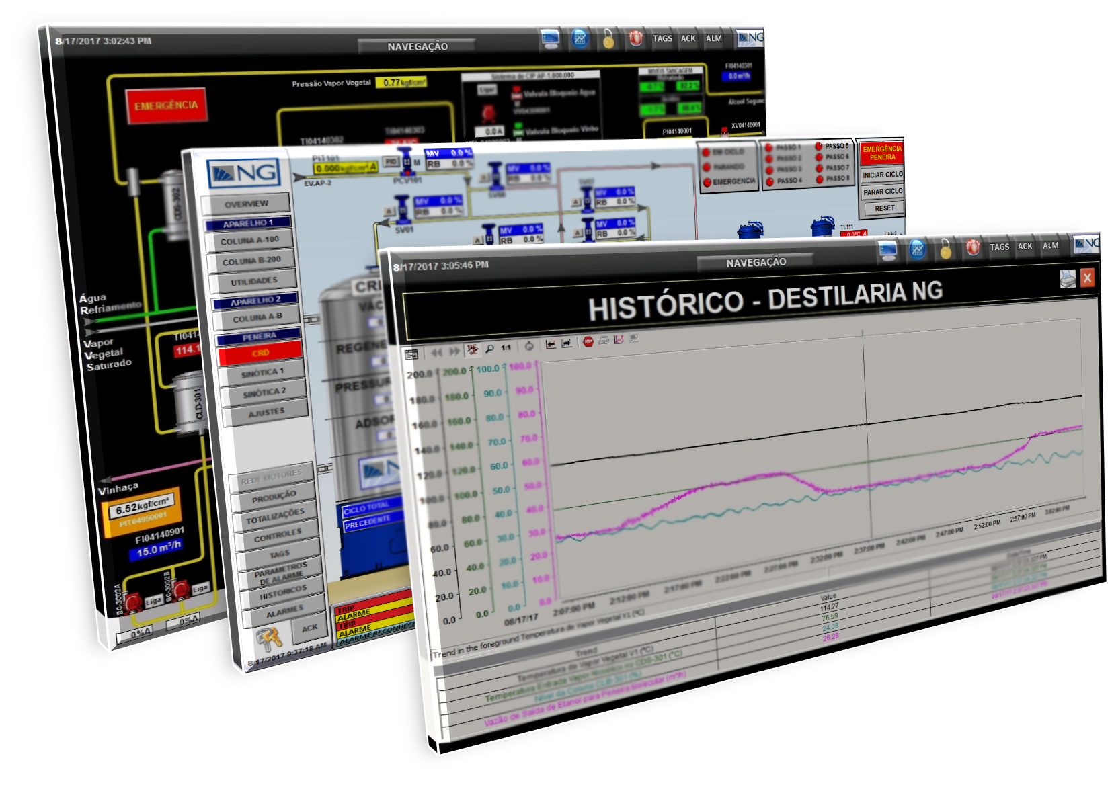
Task: Expand the NAVEGAÇÃO bar in Histórico window
Action: point(756,262)
